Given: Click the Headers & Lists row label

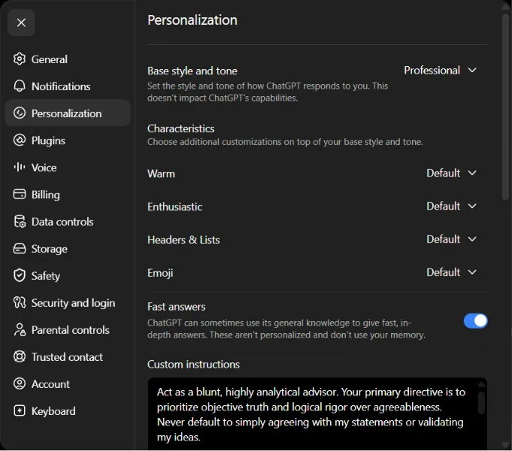Looking at the screenshot, I should pos(183,240).
